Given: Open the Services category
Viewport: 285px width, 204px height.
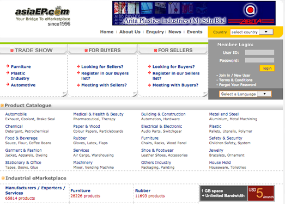Looking at the screenshot, I should (81, 150).
